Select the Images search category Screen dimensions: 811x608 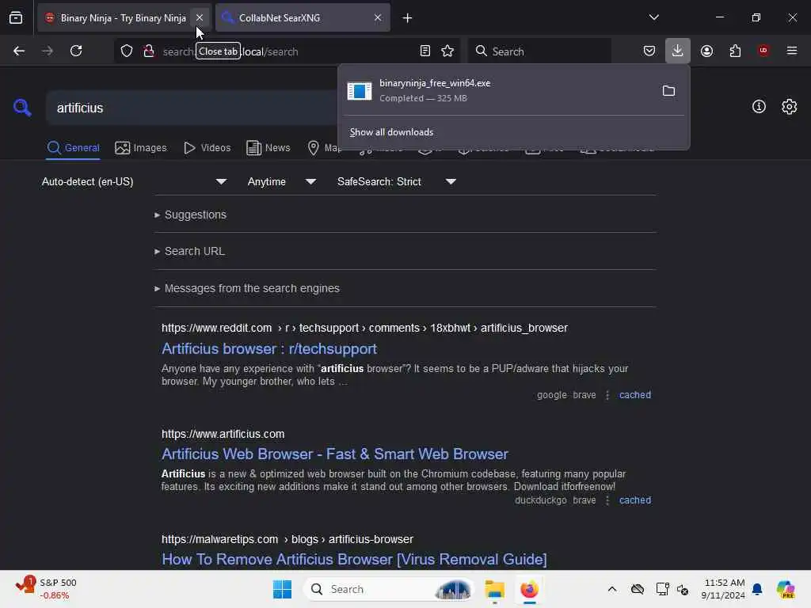click(x=141, y=148)
